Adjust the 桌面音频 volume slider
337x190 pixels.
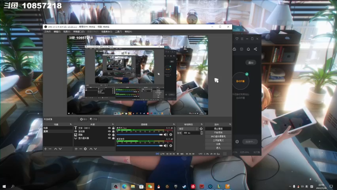(140, 146)
